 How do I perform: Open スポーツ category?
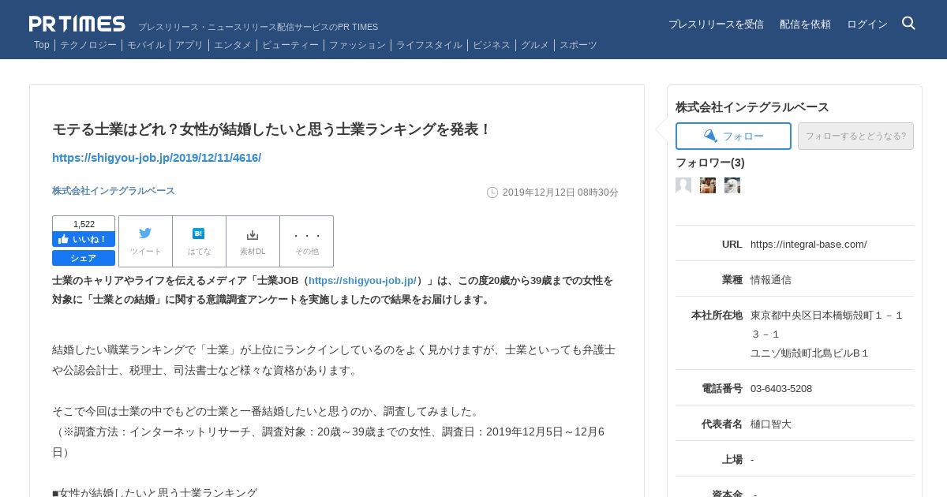click(x=578, y=45)
